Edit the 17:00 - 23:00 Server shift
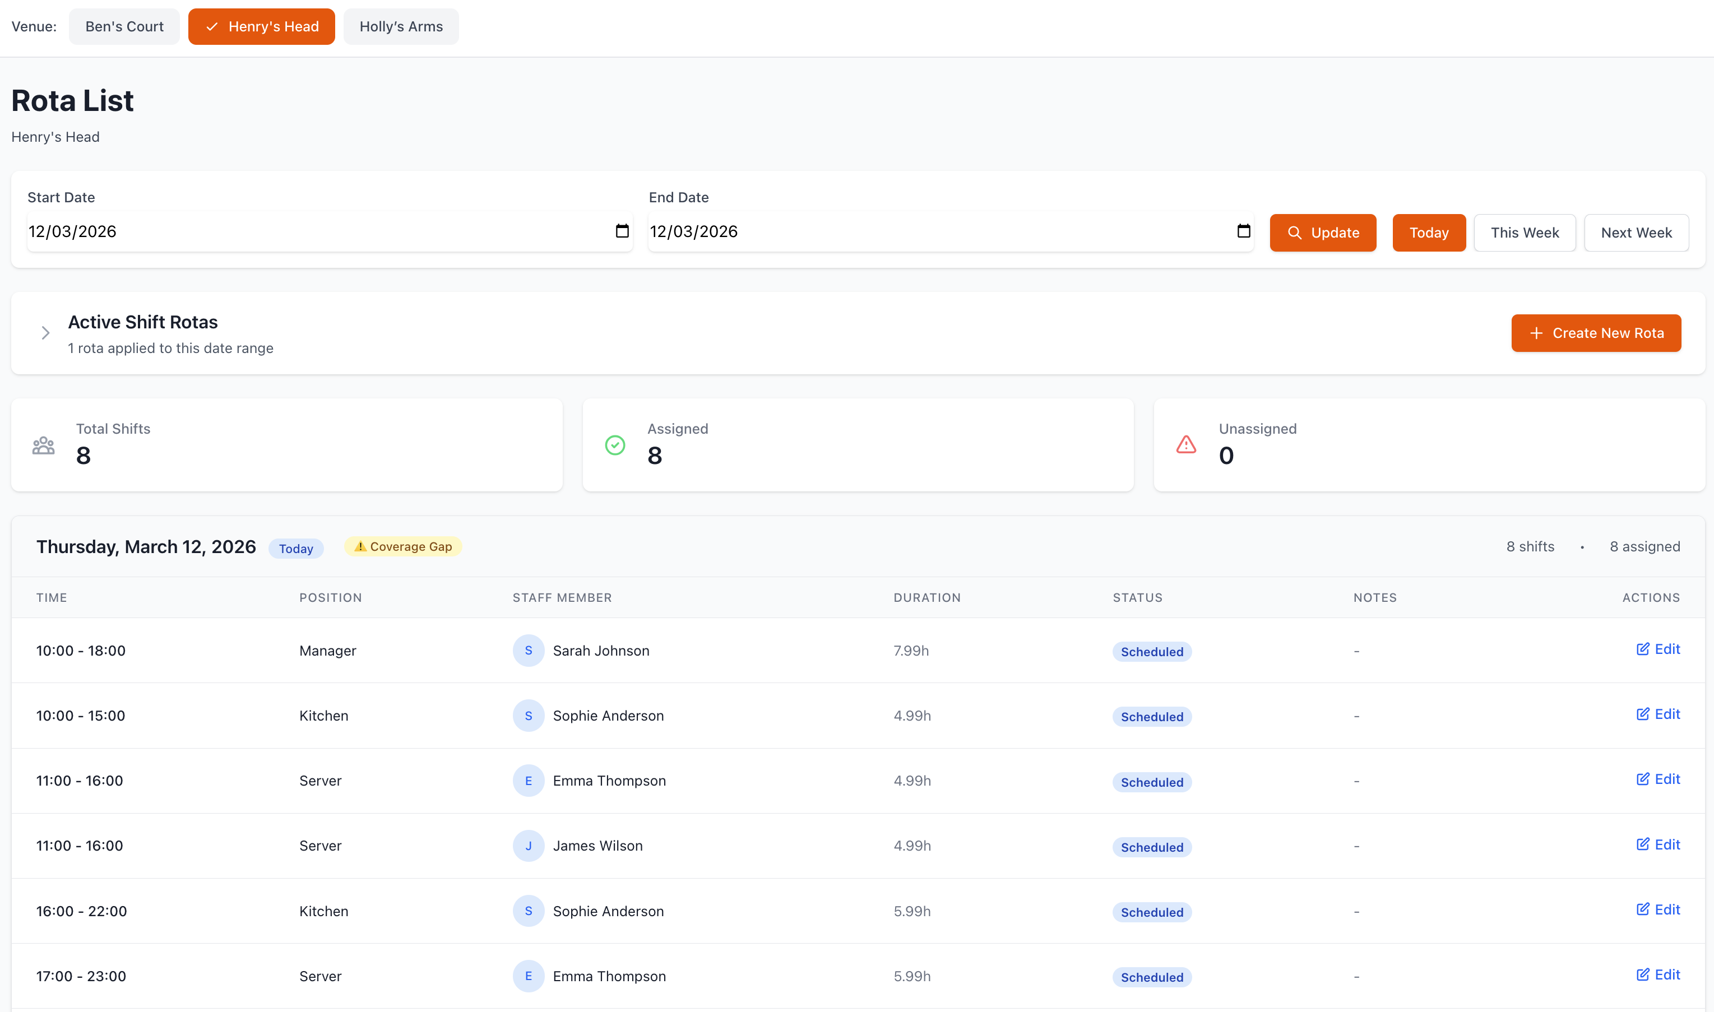 [x=1657, y=974]
